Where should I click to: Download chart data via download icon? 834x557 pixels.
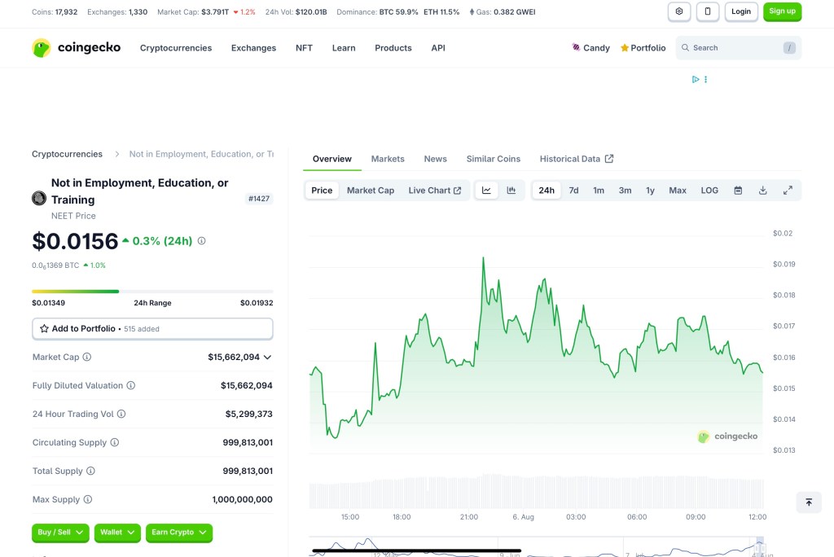click(x=763, y=191)
